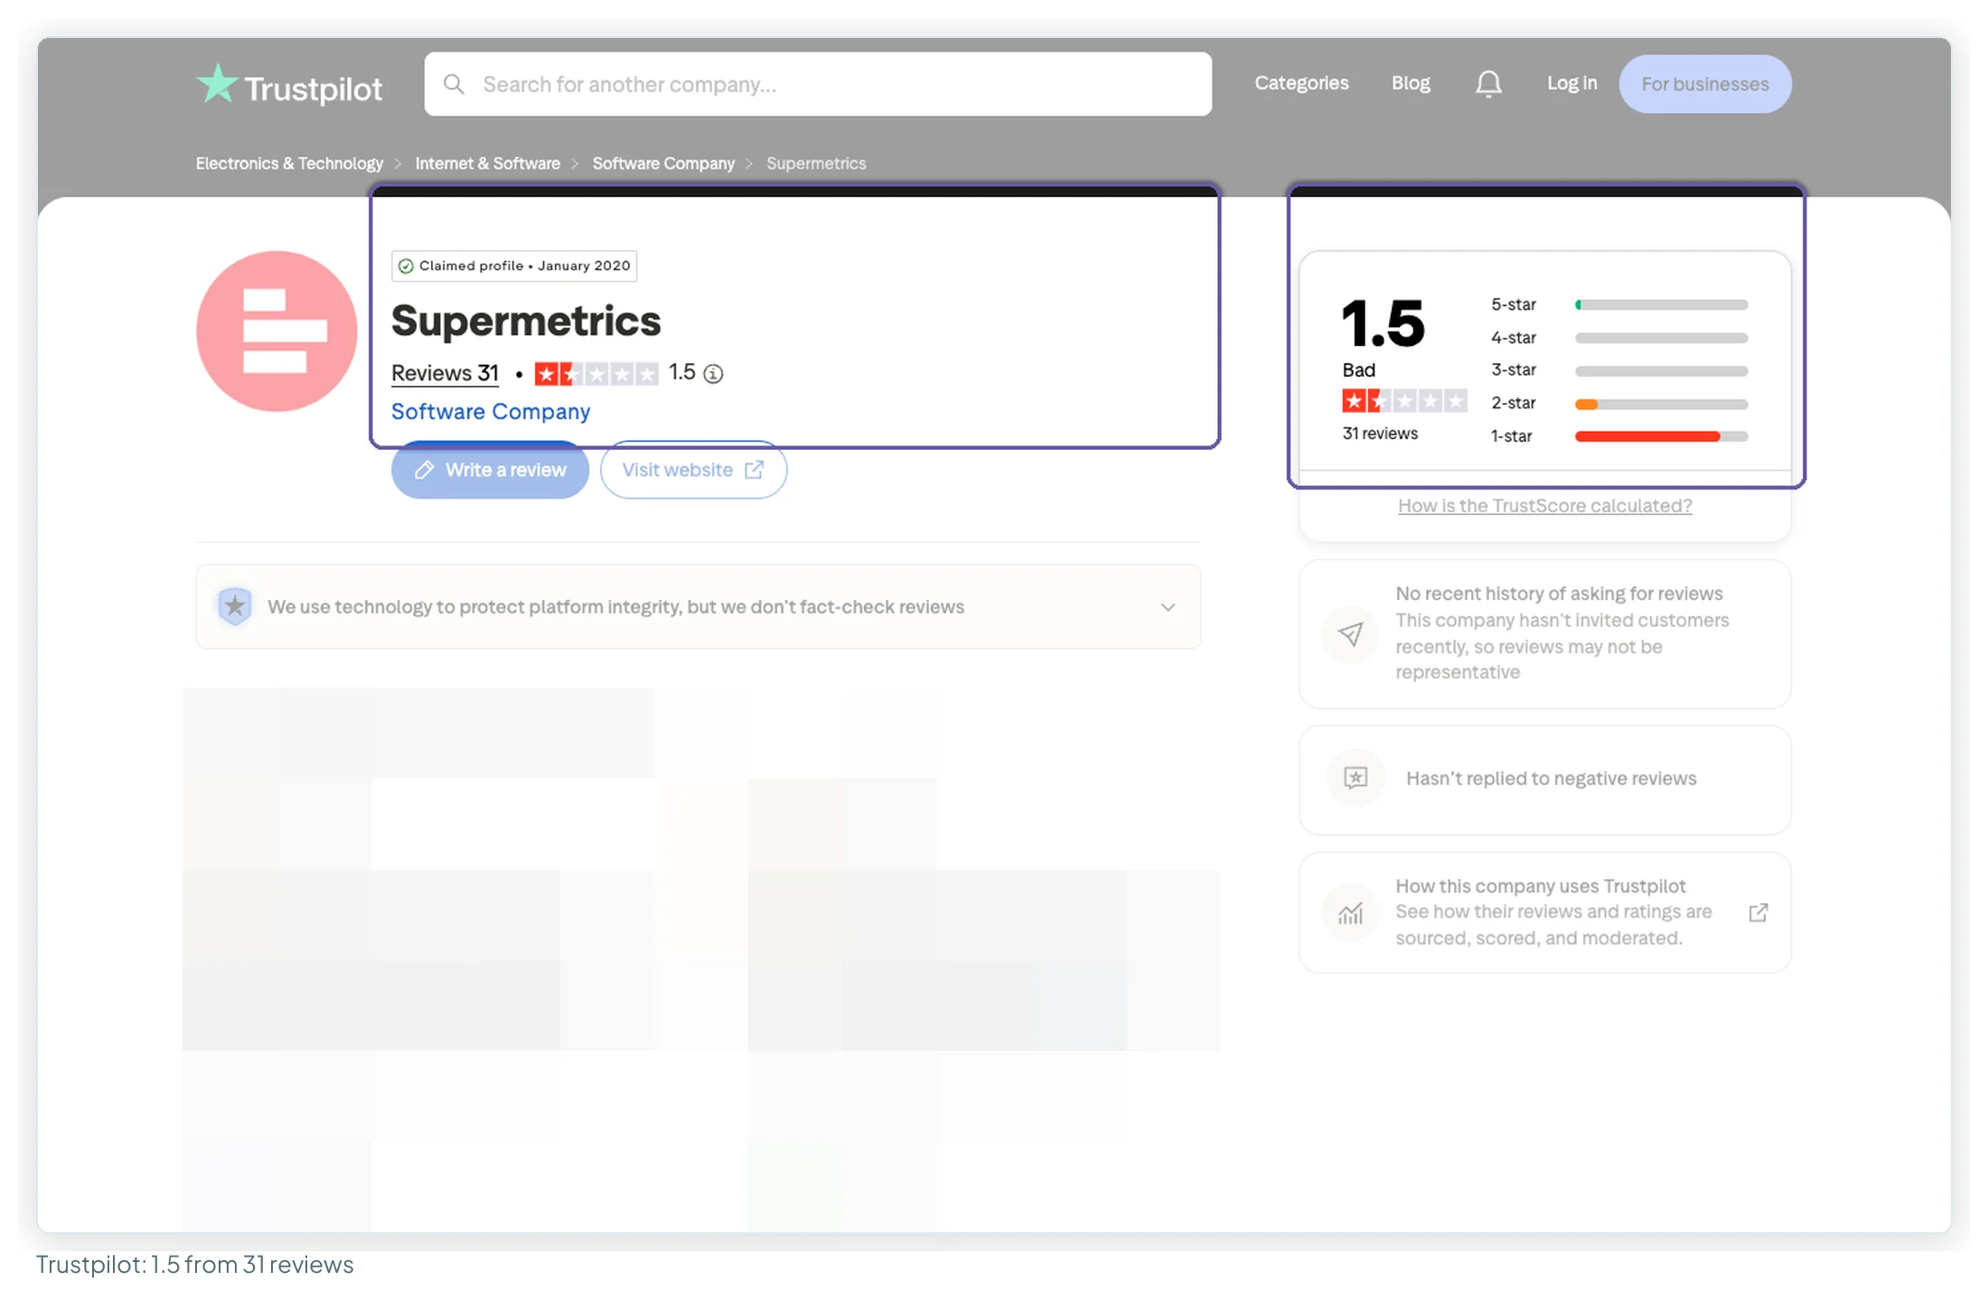The width and height of the screenshot is (1988, 1300).
Task: Click the TrustScore info icon beside 1.5
Action: point(713,373)
